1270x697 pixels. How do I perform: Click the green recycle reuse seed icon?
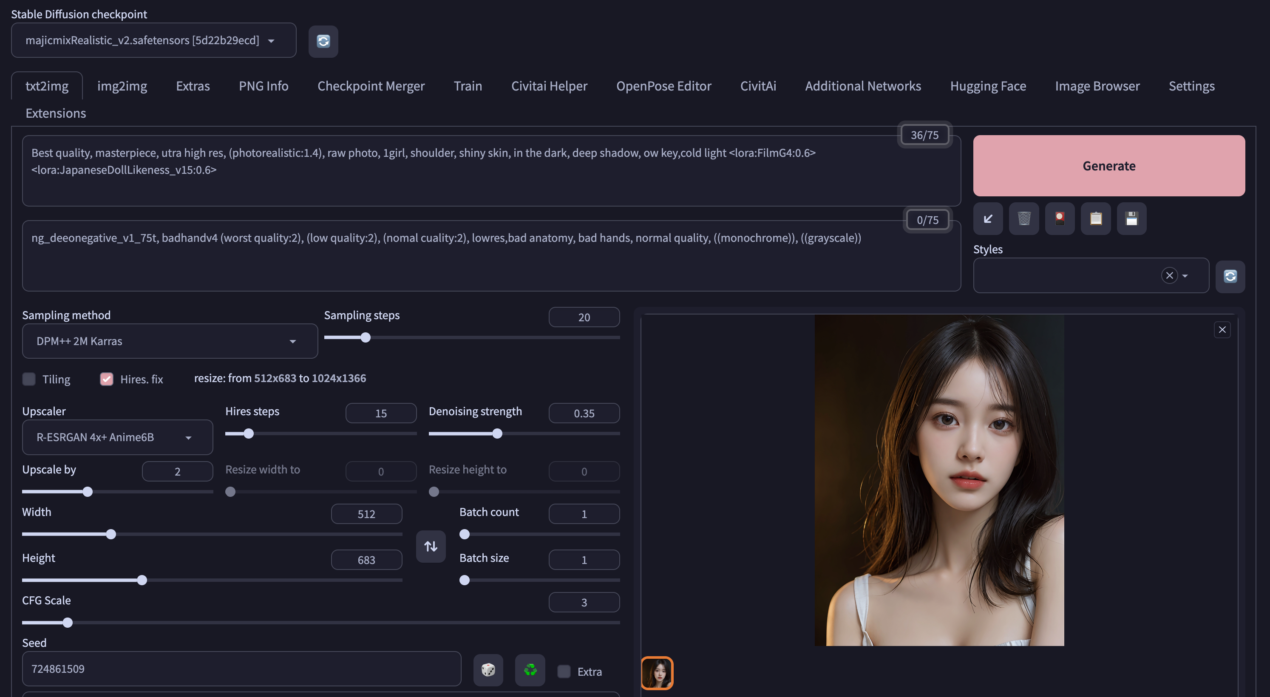[x=530, y=670]
